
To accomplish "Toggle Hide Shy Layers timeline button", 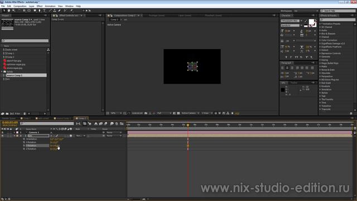I will [x=96, y=123].
